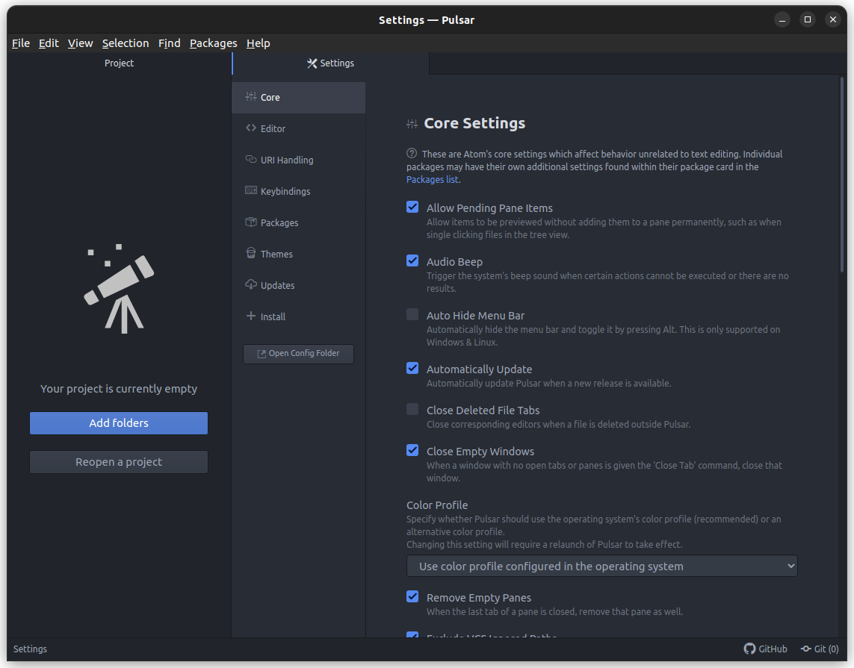
Task: Select the Editor settings icon
Action: (251, 128)
